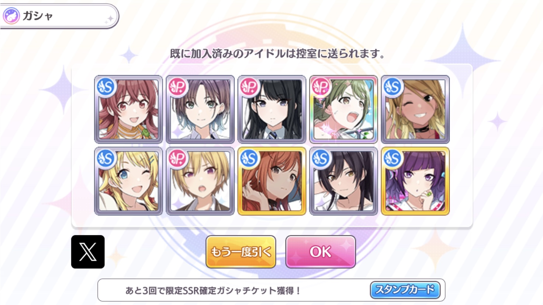Click the P badge on the green-haired card
The height and width of the screenshot is (305, 543).
coord(321,87)
